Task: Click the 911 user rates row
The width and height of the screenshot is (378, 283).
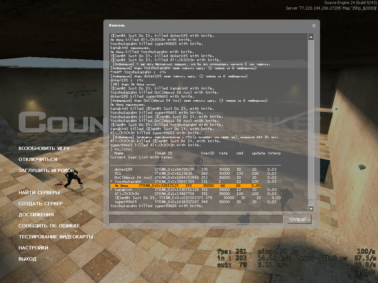Action: [196, 174]
